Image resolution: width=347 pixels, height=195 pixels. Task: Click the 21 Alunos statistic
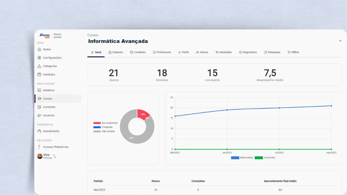114,75
